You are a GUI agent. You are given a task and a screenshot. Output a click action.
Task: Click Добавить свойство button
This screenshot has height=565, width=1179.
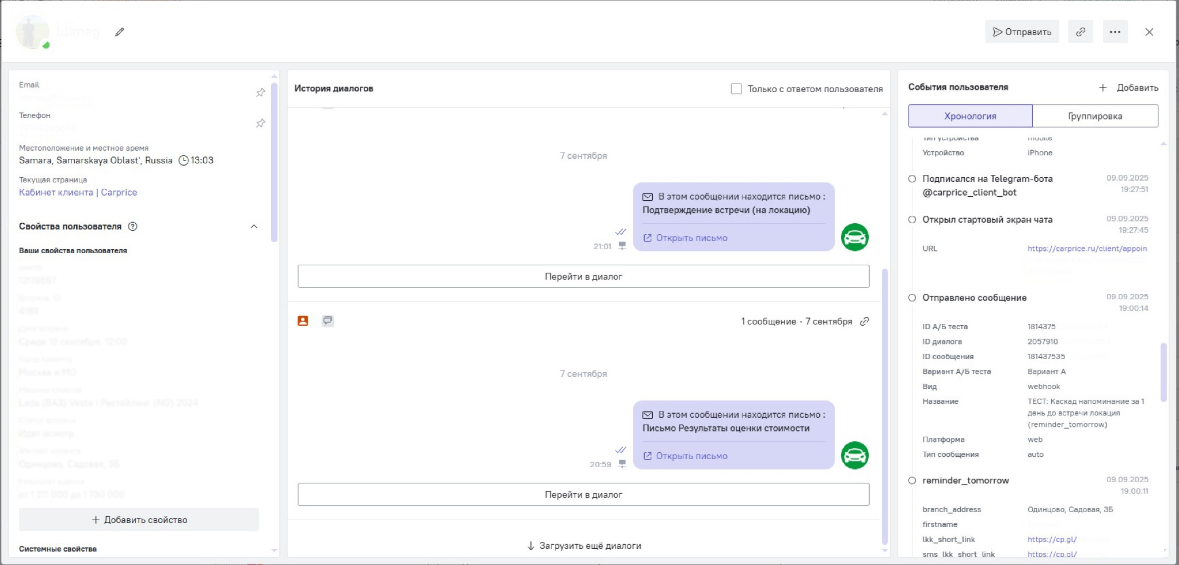[x=139, y=520]
